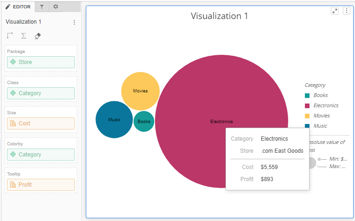
Task: Click the sigma totals icon
Action: click(x=23, y=36)
